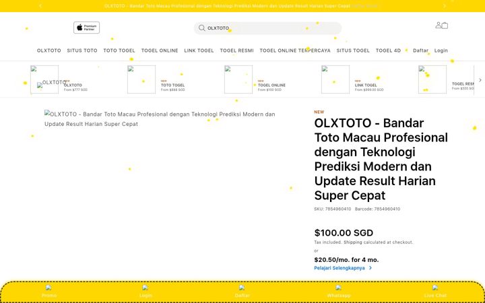Screen dimensions: 485x303
Task: Click the Apple Premium Partner badge
Action: click(87, 28)
